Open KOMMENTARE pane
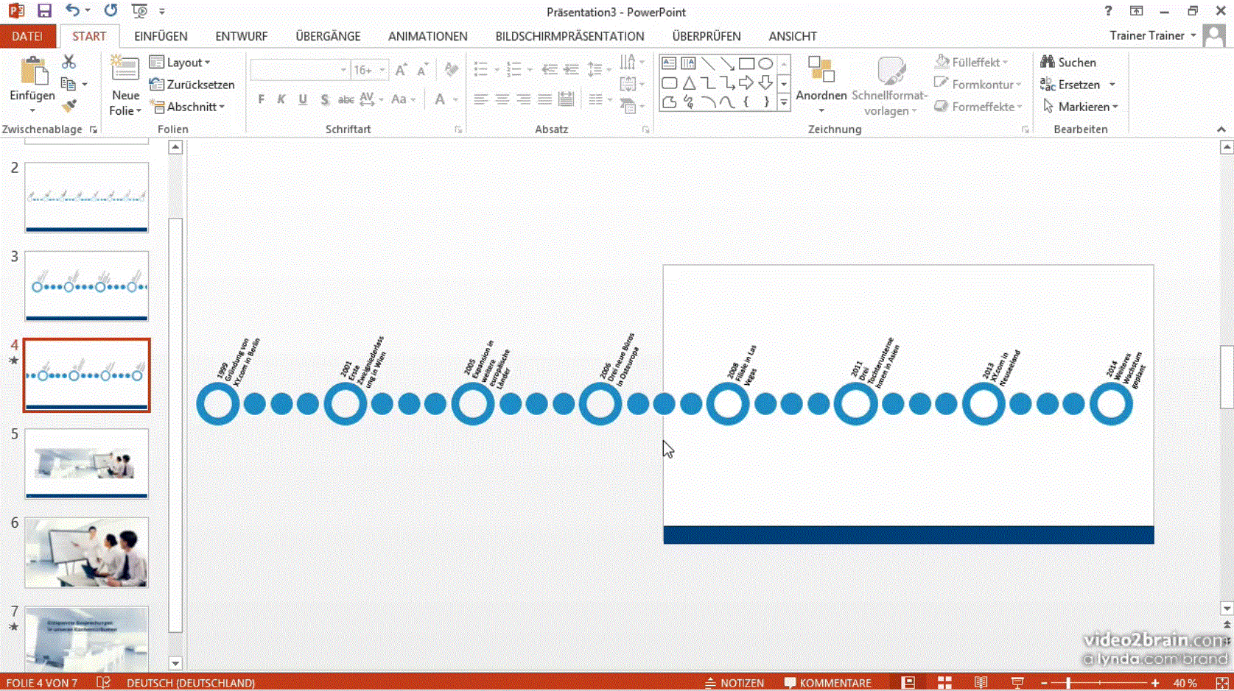 point(827,683)
